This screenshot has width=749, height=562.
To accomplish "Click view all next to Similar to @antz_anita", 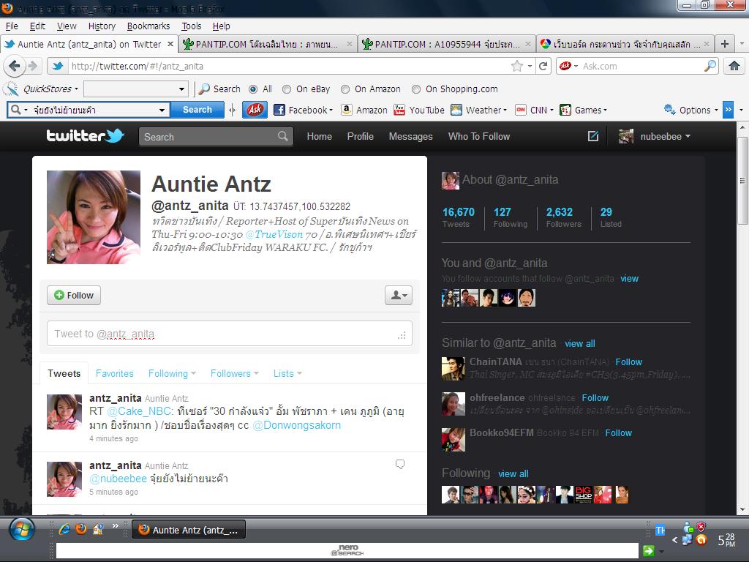I will 580,343.
